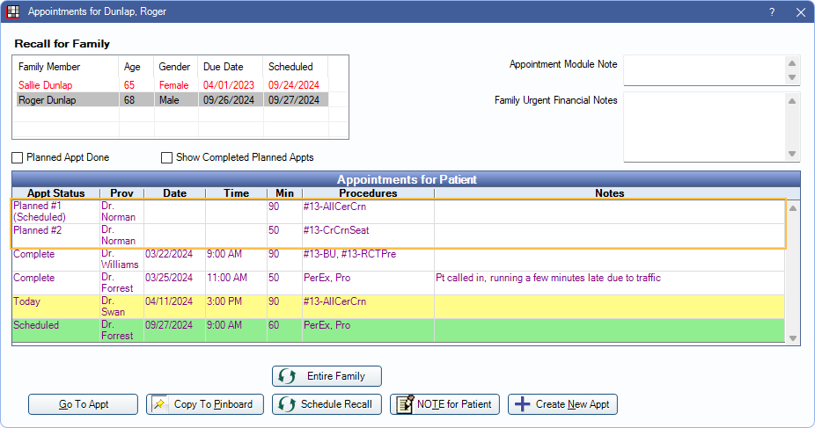Click the help question mark icon
Image resolution: width=815 pixels, height=428 pixels.
771,12
